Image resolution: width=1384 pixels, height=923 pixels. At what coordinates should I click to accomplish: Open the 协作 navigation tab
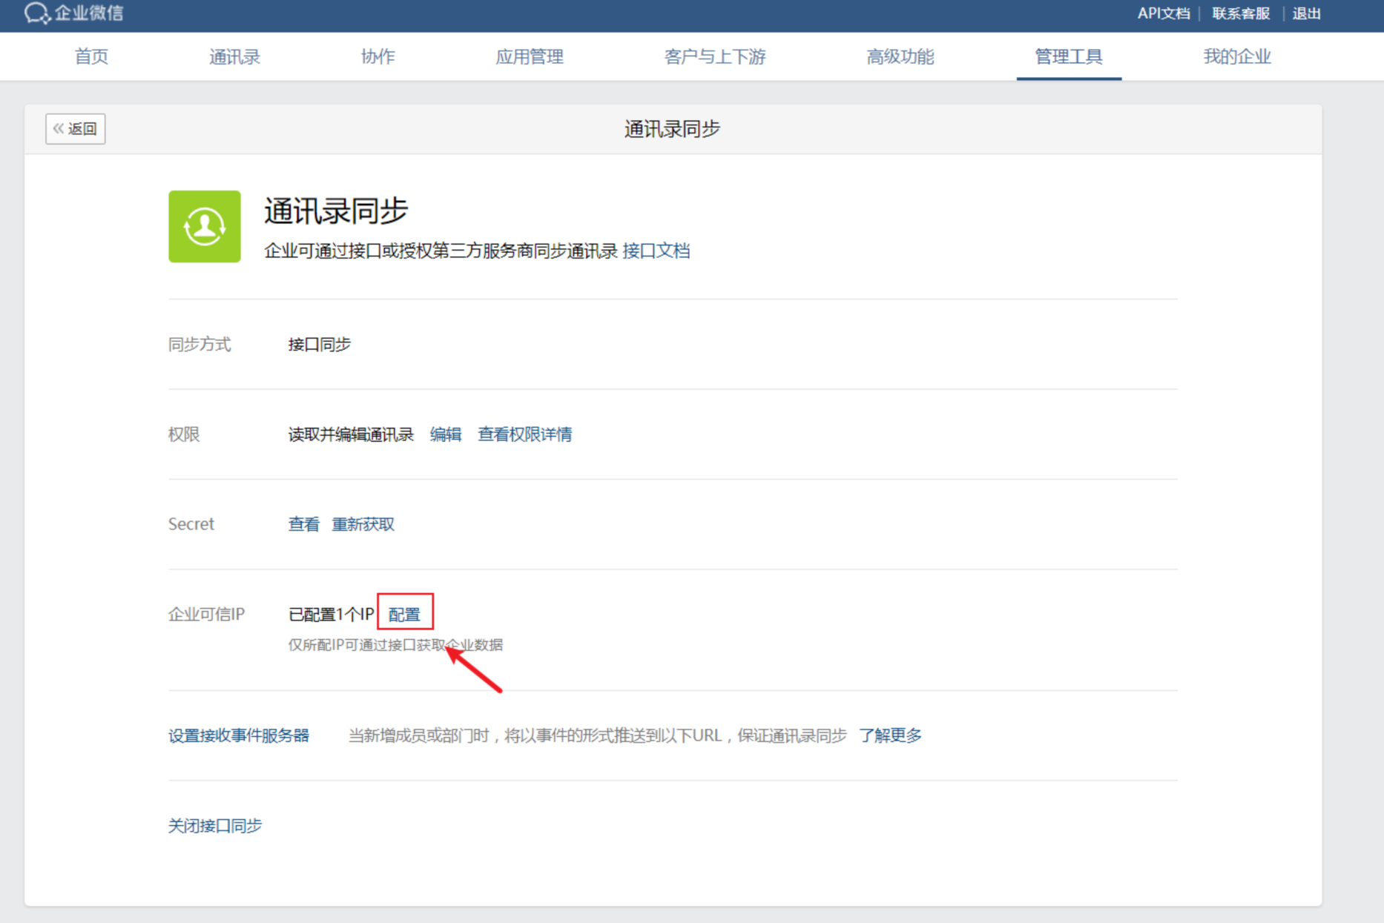378,57
